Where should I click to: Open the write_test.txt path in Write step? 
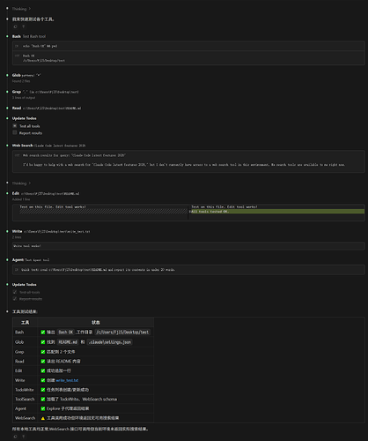point(57,232)
